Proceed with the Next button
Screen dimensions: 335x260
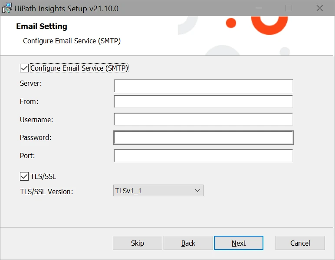tap(239, 243)
